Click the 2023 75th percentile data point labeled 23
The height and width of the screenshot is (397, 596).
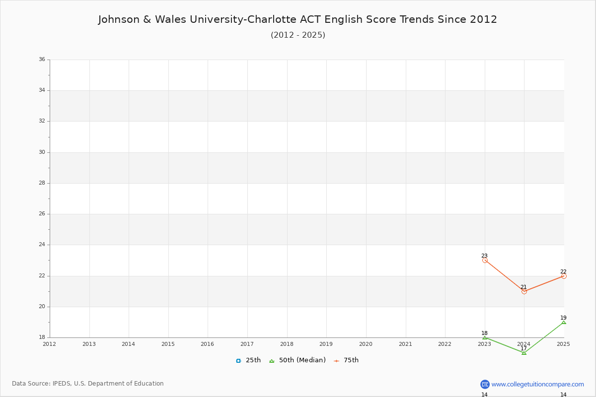pyautogui.click(x=485, y=260)
